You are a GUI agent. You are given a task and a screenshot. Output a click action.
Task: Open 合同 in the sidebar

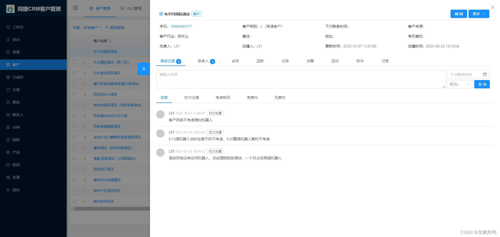[x=33, y=127]
